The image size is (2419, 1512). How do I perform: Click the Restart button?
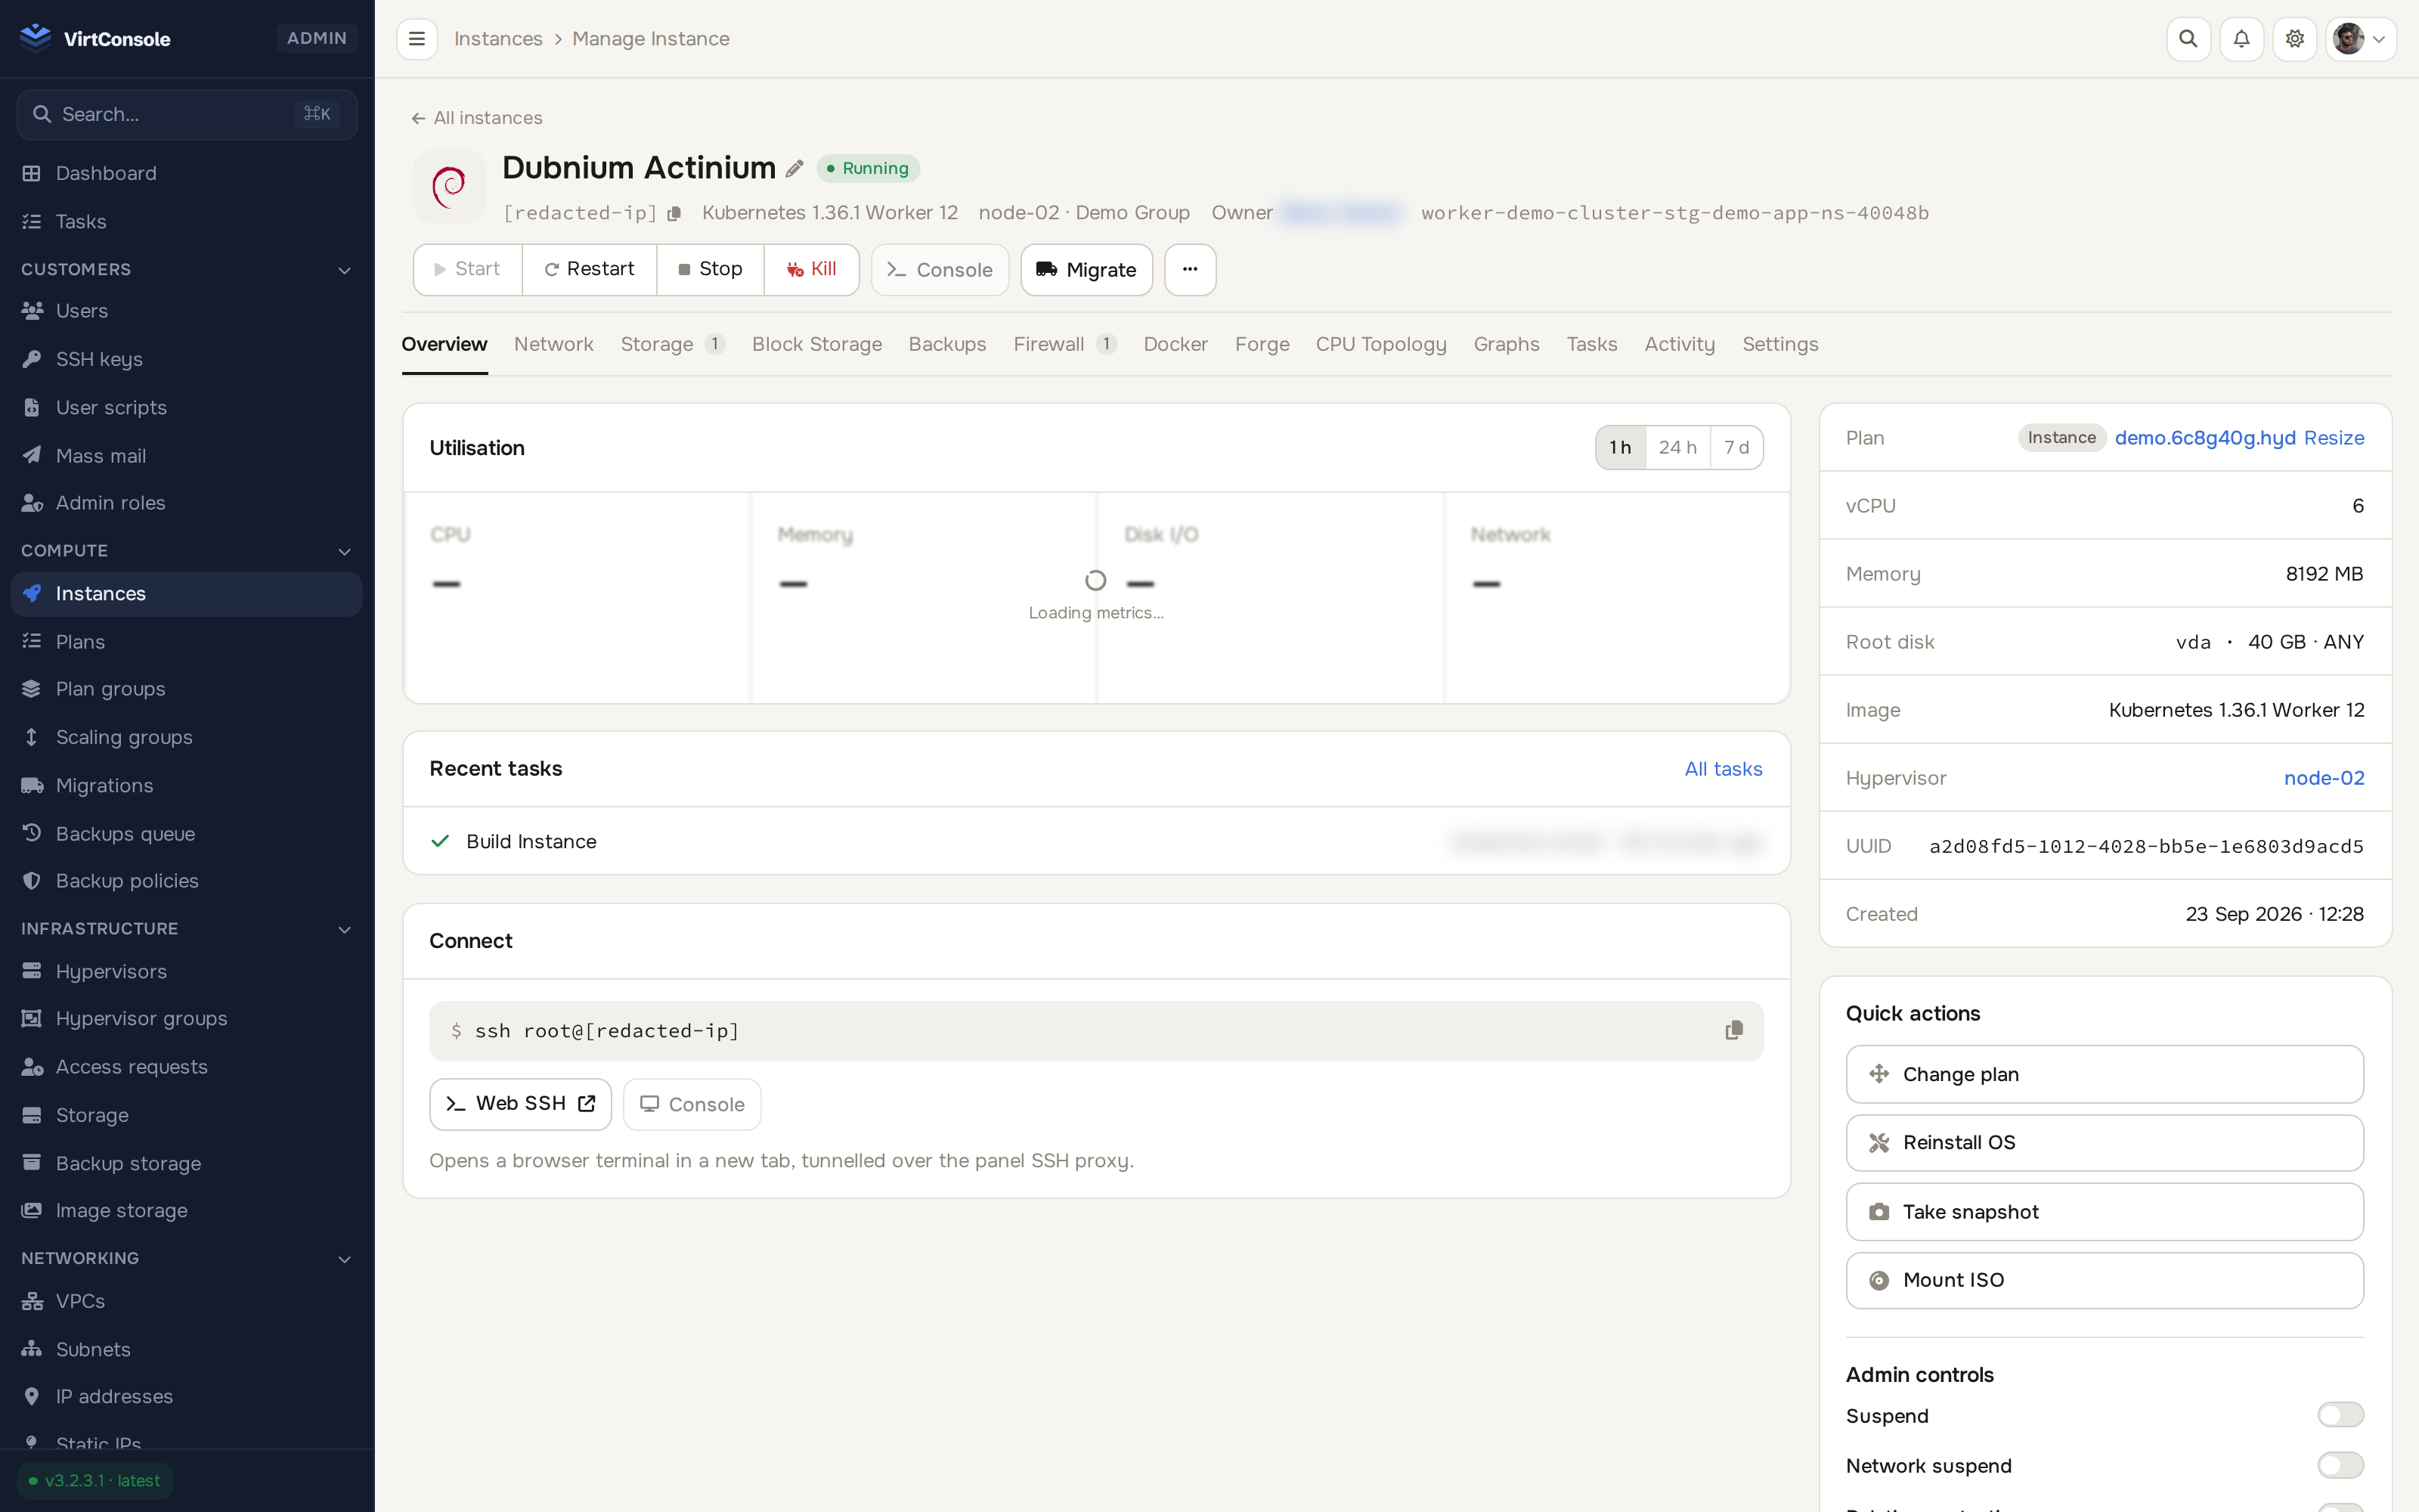tap(589, 269)
